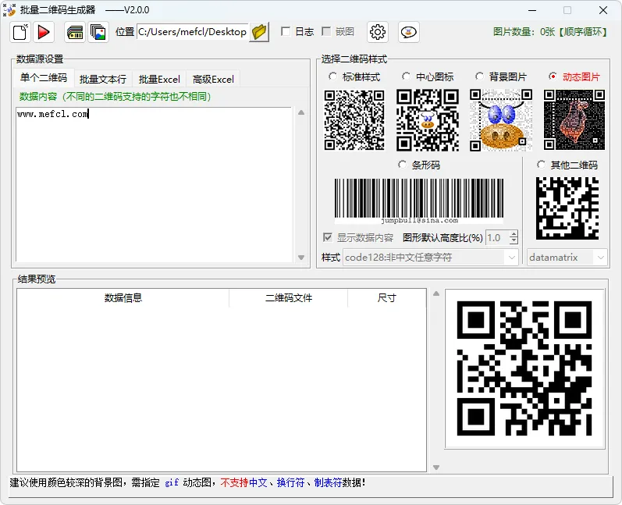The image size is (622, 505).
Task: Click the datamatrix sample image
Action: (567, 208)
